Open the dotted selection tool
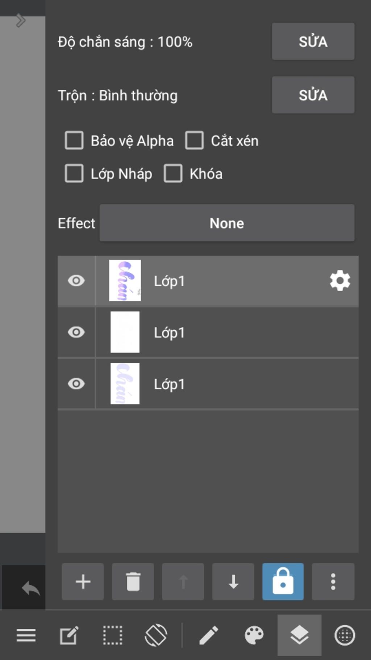 pyautogui.click(x=112, y=635)
